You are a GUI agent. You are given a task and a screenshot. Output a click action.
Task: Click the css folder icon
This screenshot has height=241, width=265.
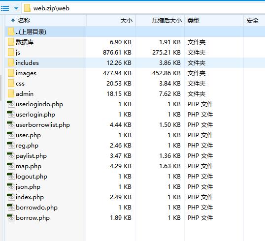[x=11, y=84]
